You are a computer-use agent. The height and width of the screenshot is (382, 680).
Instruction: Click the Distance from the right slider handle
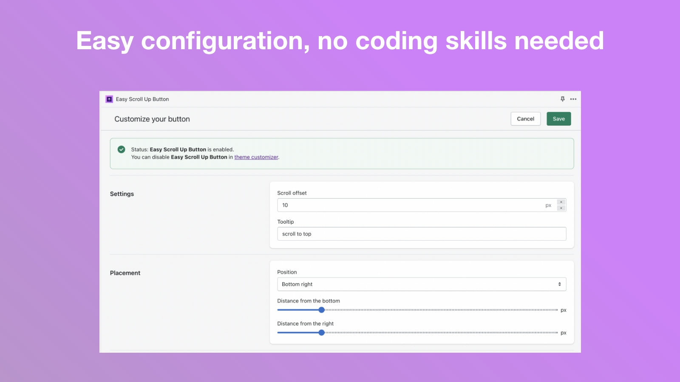tap(322, 333)
